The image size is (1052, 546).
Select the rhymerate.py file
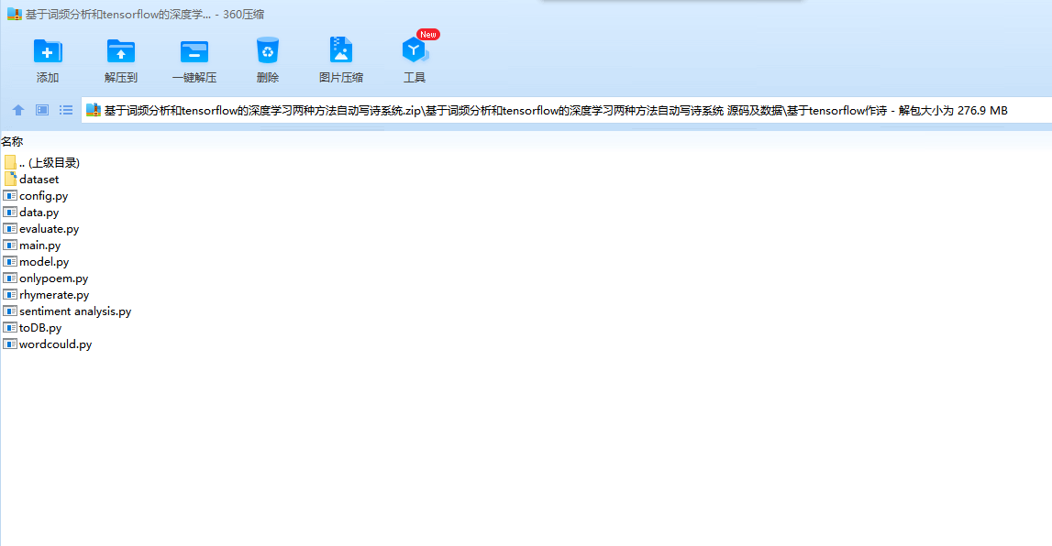46,295
